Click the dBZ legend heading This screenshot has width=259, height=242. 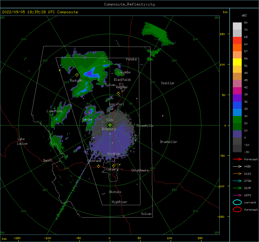(244, 15)
